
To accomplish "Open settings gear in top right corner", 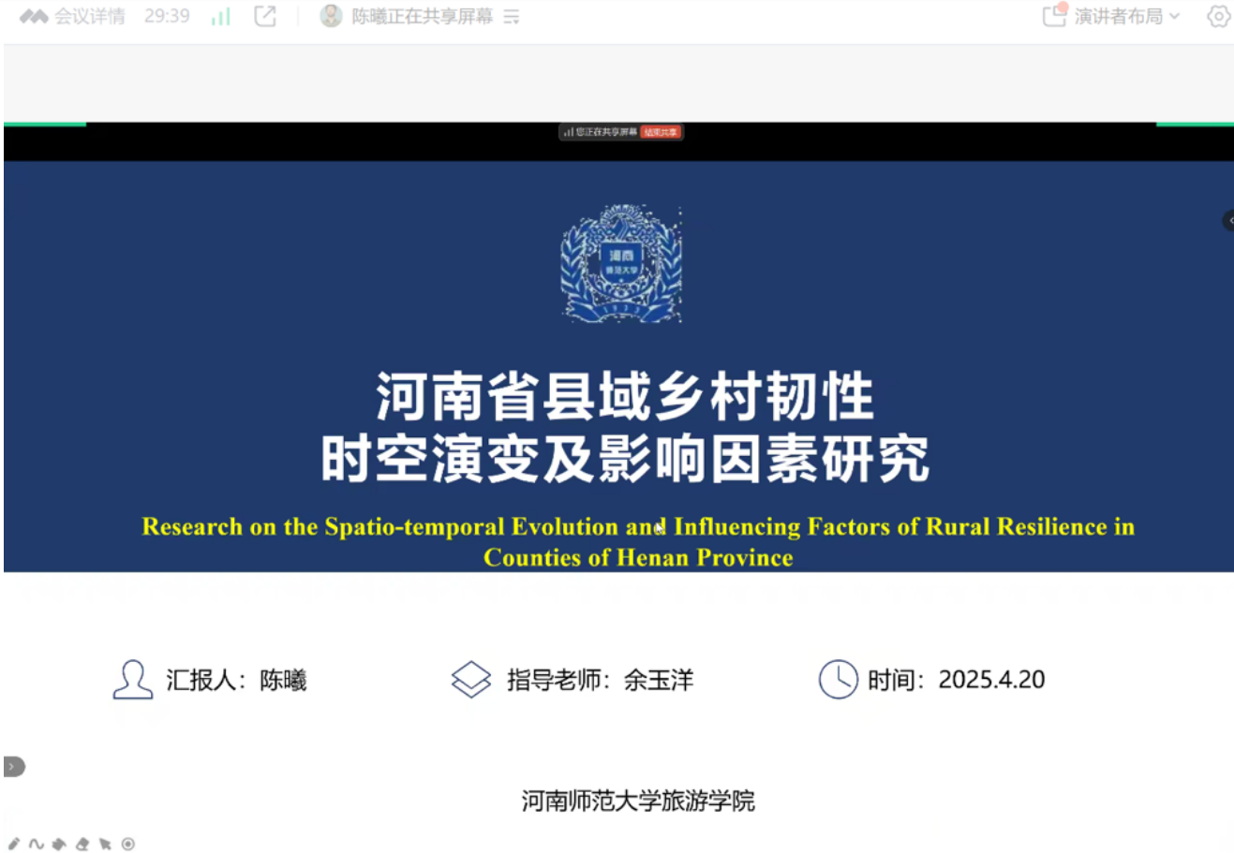I will 1218,16.
